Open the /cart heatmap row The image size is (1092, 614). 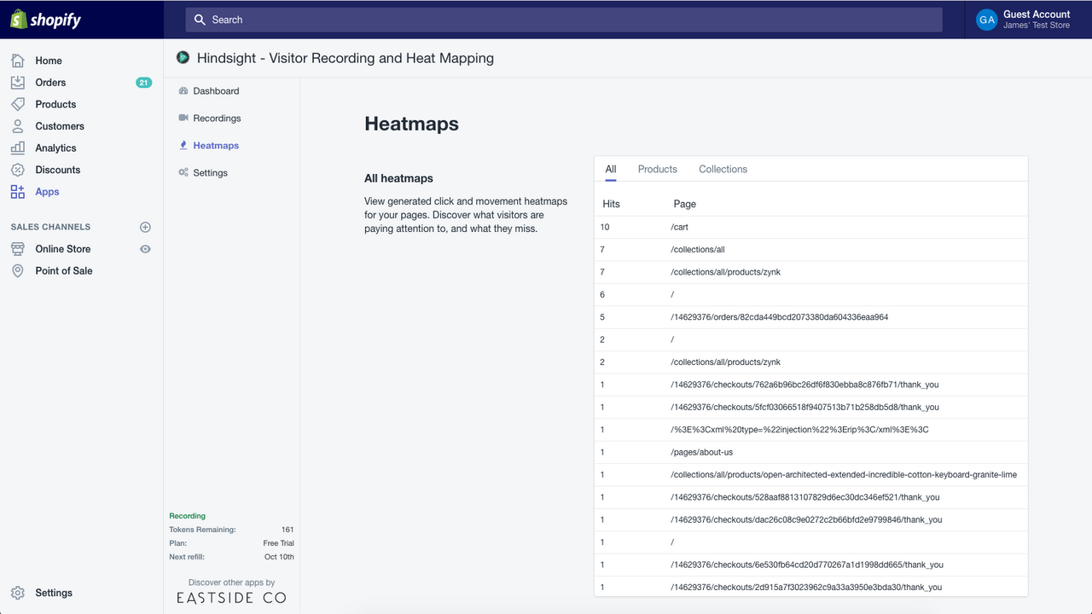click(x=811, y=227)
